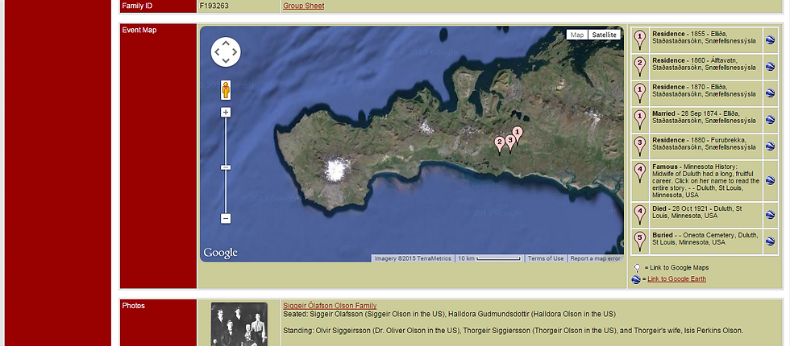This screenshot has height=346, width=790.
Task: Click the map zoom slider handle
Action: pyautogui.click(x=226, y=167)
